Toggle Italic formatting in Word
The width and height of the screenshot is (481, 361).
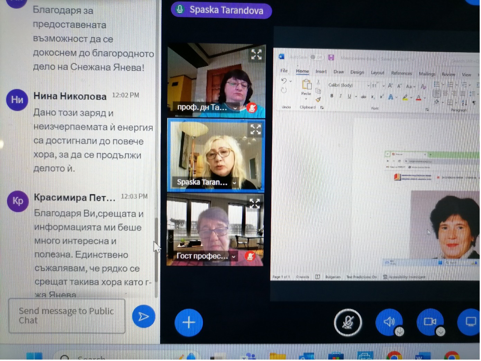(341, 96)
